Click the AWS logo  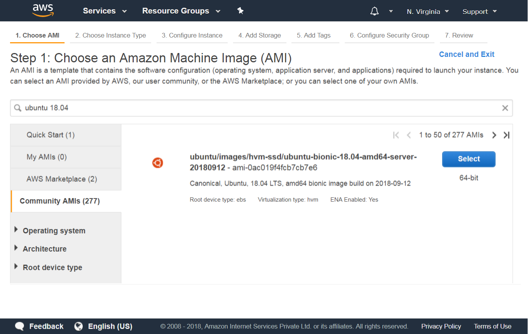tap(43, 10)
